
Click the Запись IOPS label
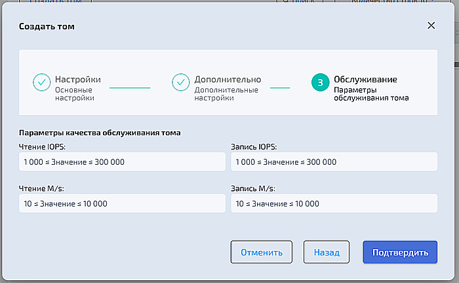254,147
